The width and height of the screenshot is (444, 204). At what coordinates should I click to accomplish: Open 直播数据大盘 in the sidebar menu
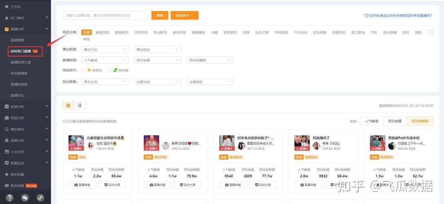[20, 62]
